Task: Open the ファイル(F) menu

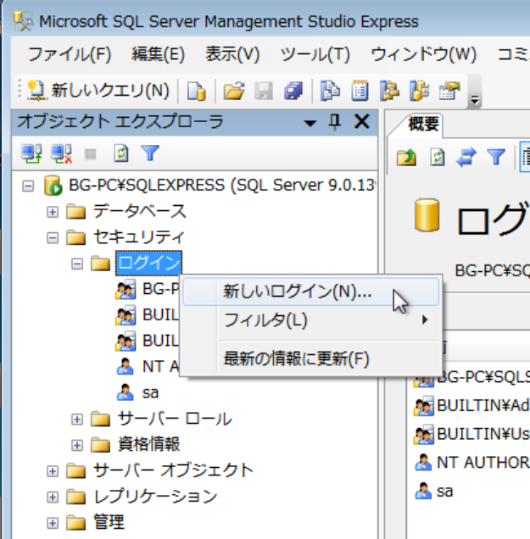Action: pyautogui.click(x=70, y=54)
